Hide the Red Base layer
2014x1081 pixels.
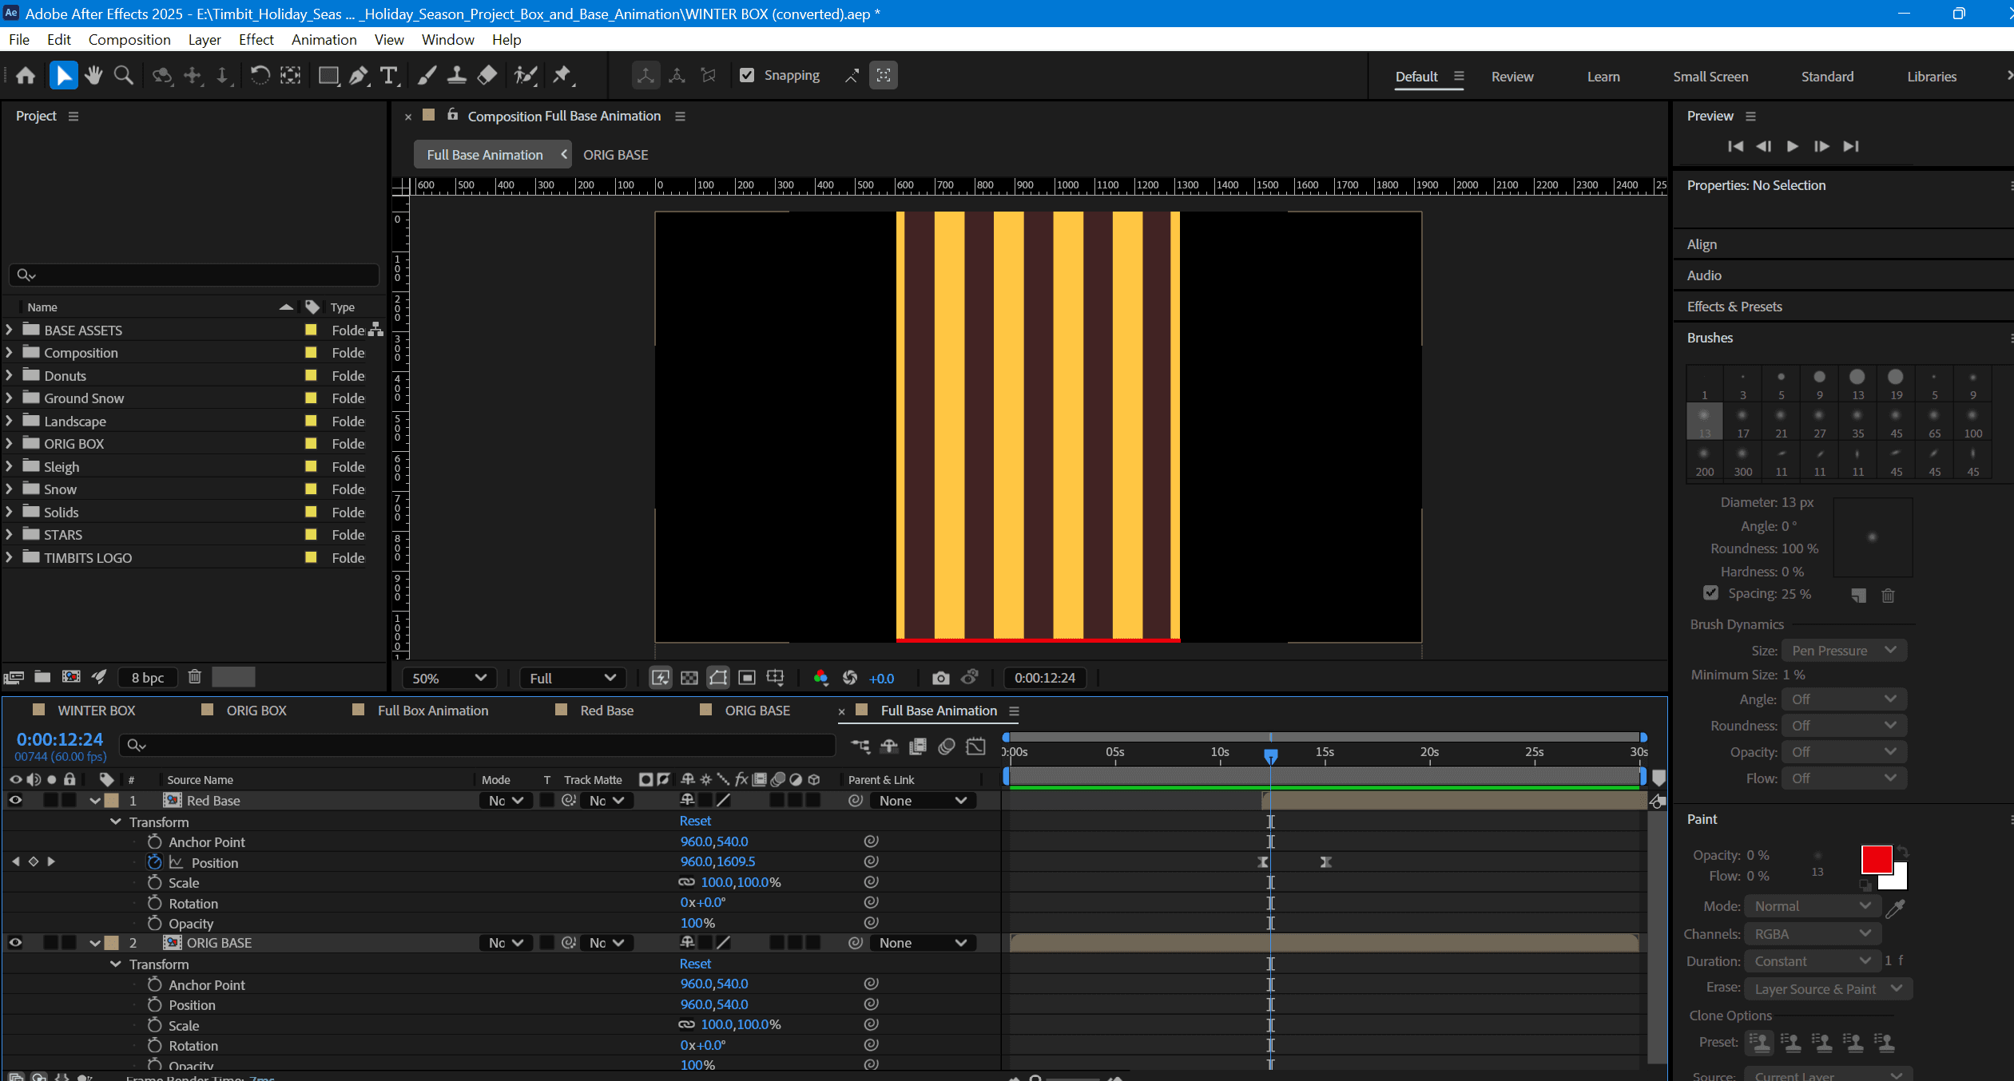click(15, 800)
